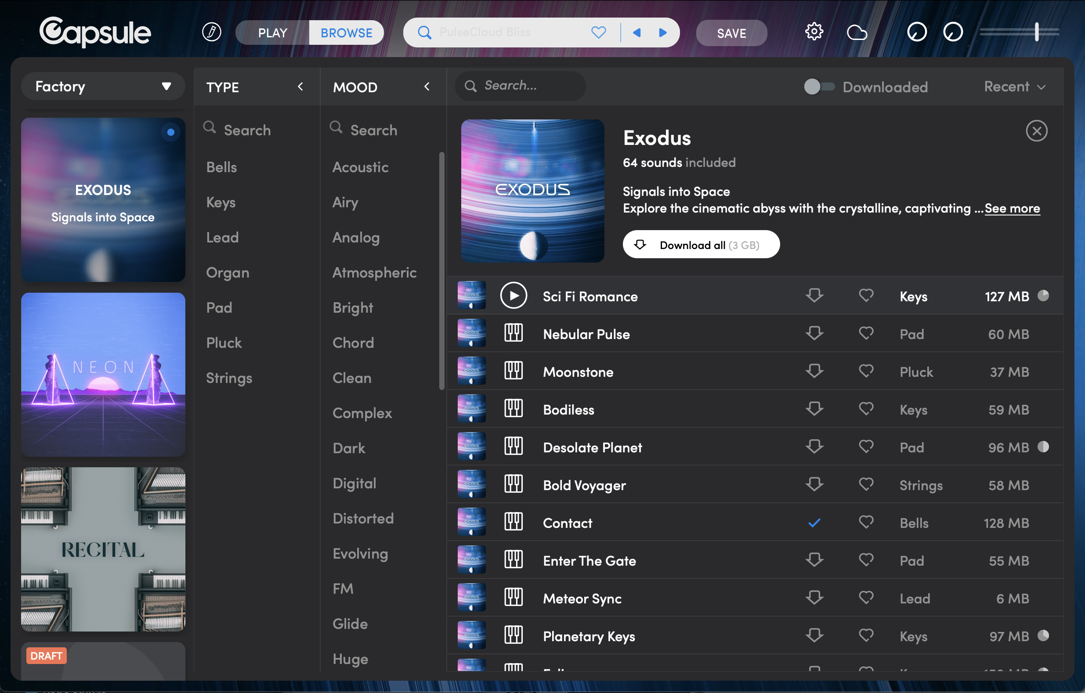
Task: Select the Atmospheric mood filter
Action: pyautogui.click(x=374, y=273)
